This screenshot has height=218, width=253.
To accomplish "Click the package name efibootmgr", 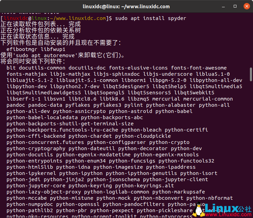I will (22, 49).
